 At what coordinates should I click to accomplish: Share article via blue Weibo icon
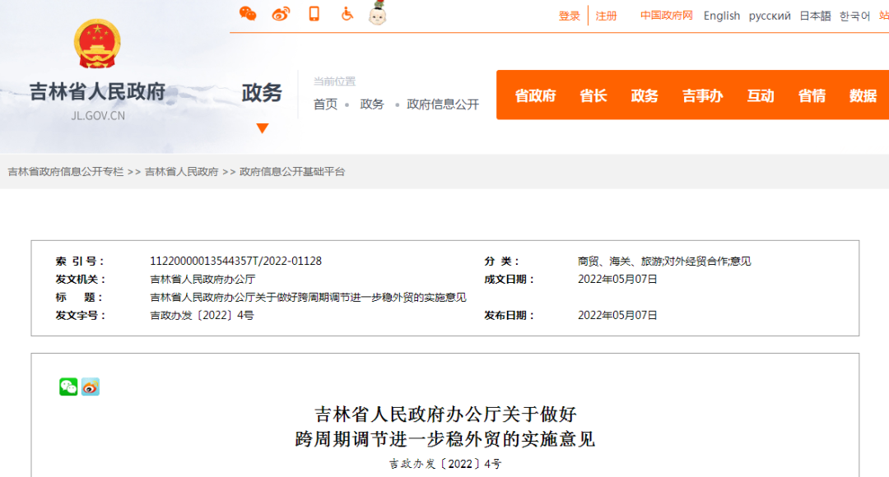[x=92, y=387]
